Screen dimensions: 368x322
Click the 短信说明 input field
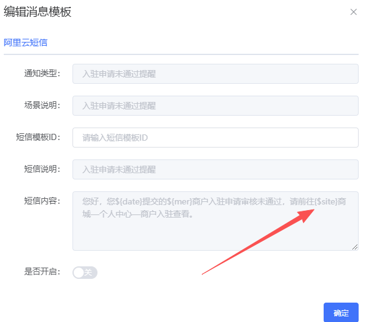coord(216,169)
